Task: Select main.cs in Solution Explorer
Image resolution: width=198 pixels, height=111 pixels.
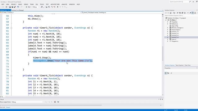Action: click(174, 39)
